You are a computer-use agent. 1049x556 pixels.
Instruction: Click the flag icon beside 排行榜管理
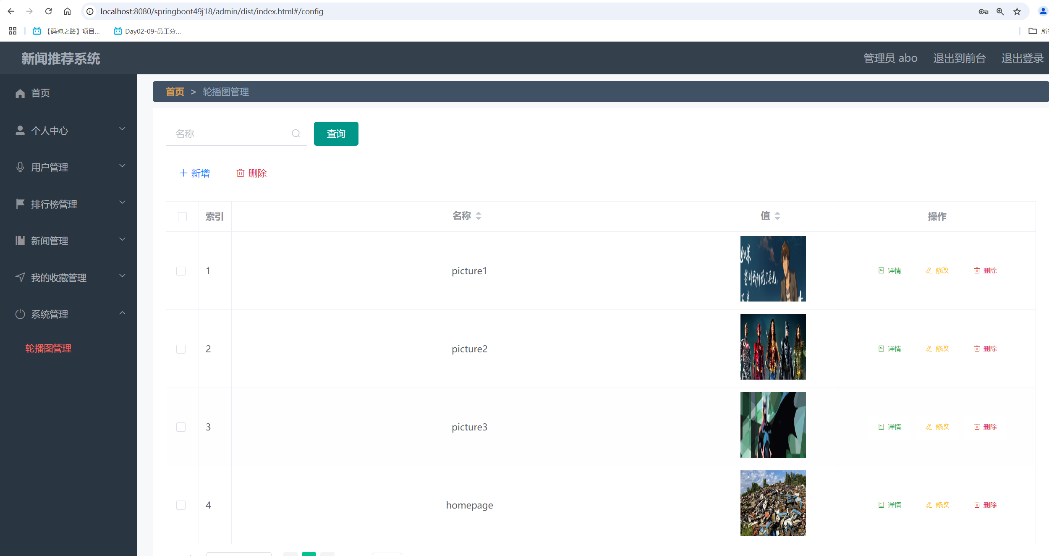20,204
